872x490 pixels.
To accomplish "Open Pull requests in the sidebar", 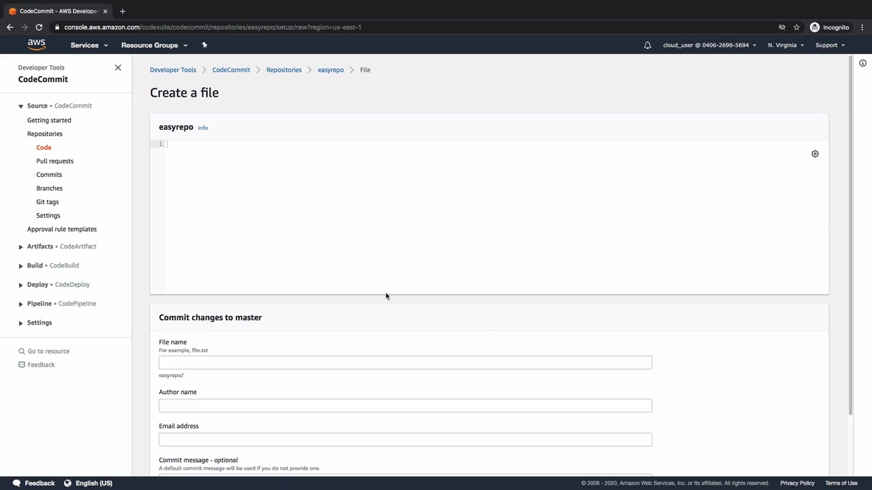I will pyautogui.click(x=54, y=161).
